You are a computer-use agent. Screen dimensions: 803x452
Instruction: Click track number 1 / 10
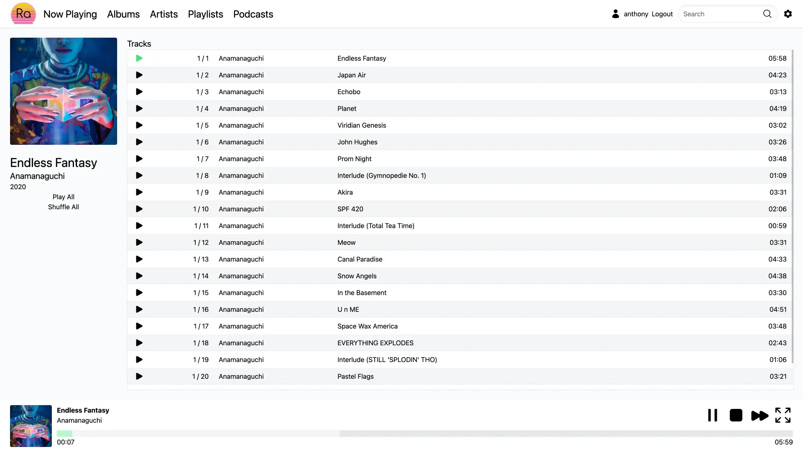pyautogui.click(x=201, y=209)
